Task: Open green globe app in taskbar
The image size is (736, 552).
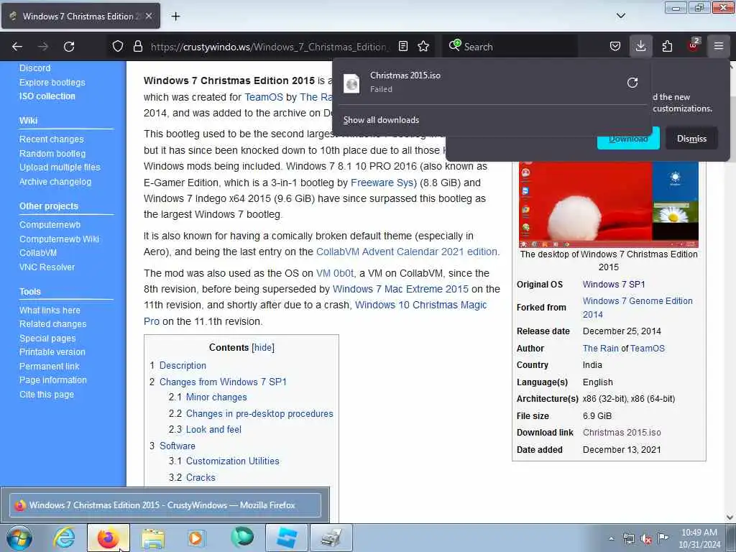Action: pyautogui.click(x=242, y=538)
